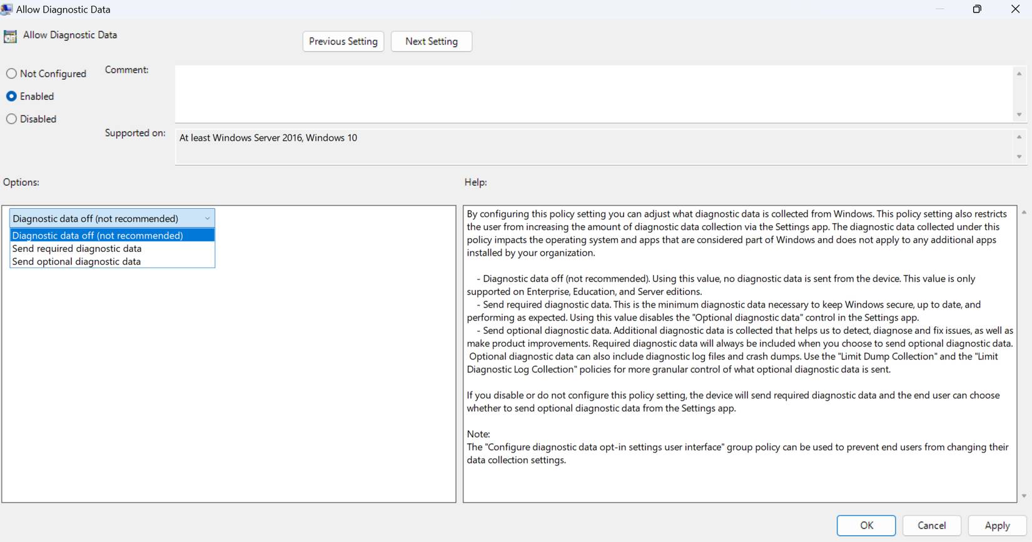Select the Disabled radio button
The image size is (1032, 542).
coord(11,119)
